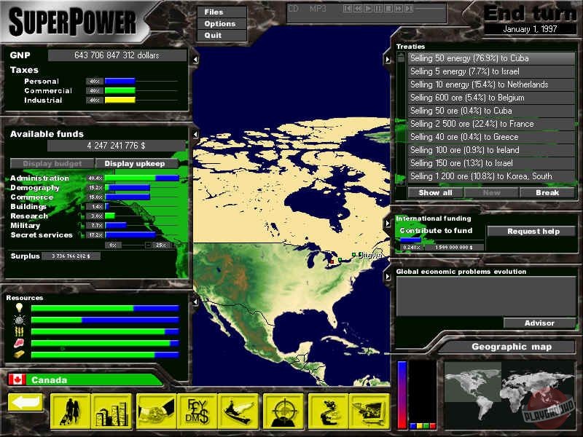The width and height of the screenshot is (583, 437).
Task: Open the buildings and economy icon
Action: (111, 412)
